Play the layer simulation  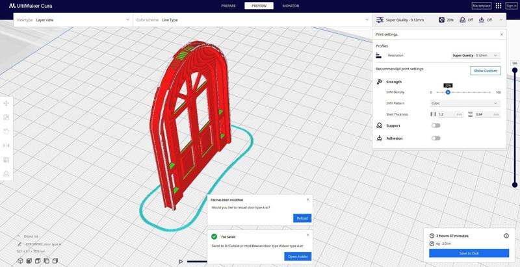[x=181, y=261]
